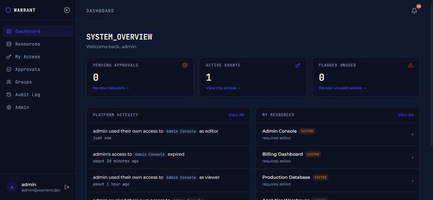Viewport: 433px width, 200px height.
Task: Expand the Admin Console resource chevron
Action: point(412,134)
